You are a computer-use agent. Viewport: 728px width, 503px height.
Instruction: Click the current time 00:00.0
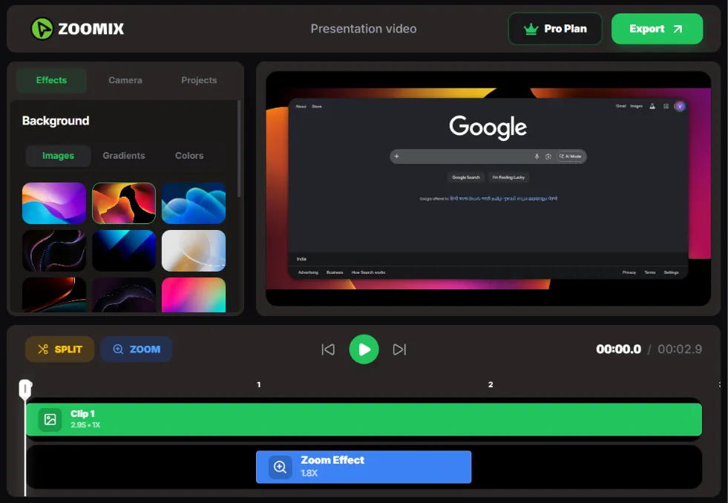[618, 349]
